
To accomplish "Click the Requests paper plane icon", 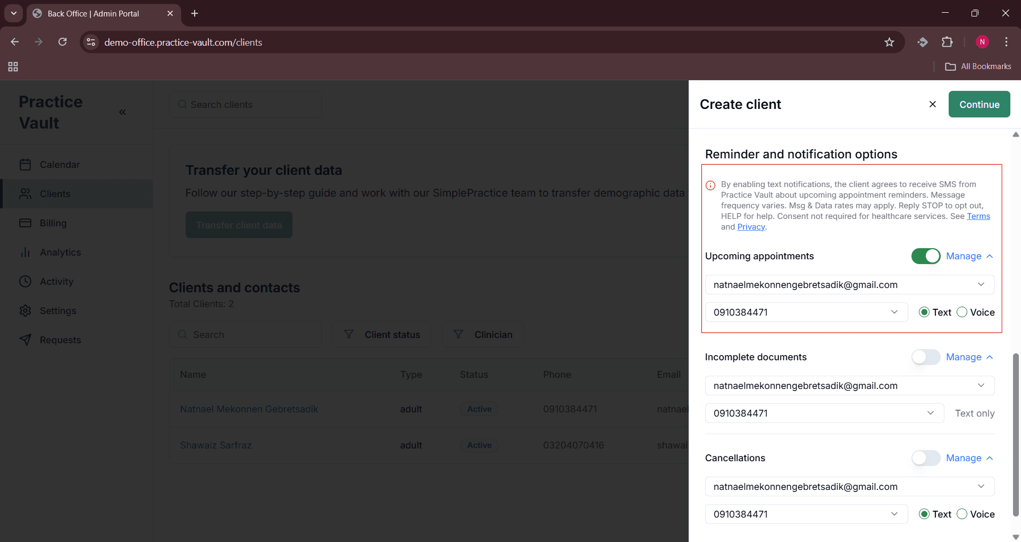I will (25, 340).
